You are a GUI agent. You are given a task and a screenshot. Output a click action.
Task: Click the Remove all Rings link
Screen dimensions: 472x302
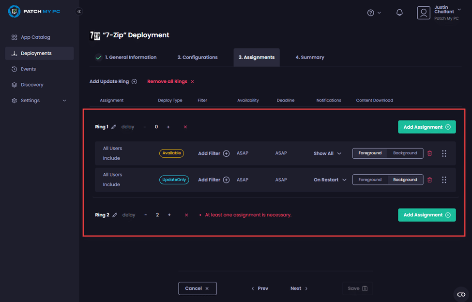[x=170, y=82]
